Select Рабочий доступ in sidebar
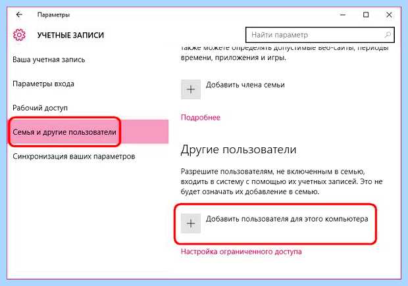 (40, 108)
